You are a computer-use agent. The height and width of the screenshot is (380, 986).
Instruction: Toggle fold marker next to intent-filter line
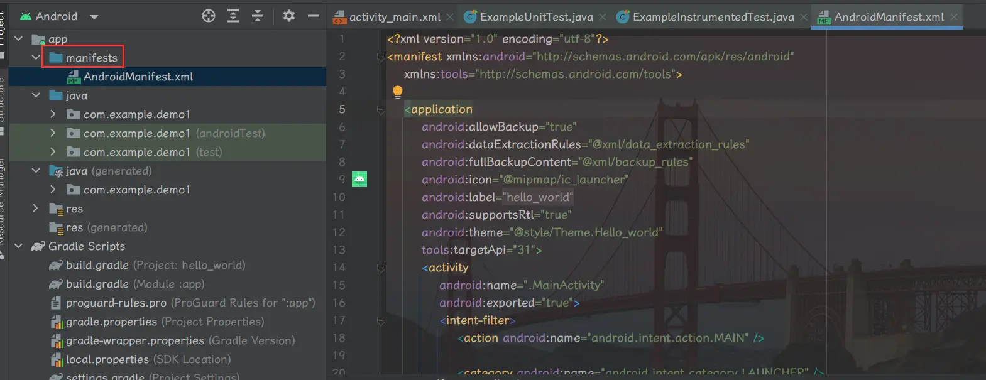click(381, 320)
